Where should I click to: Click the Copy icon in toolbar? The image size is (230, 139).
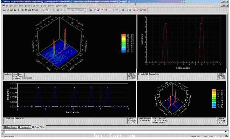click(x=22, y=10)
